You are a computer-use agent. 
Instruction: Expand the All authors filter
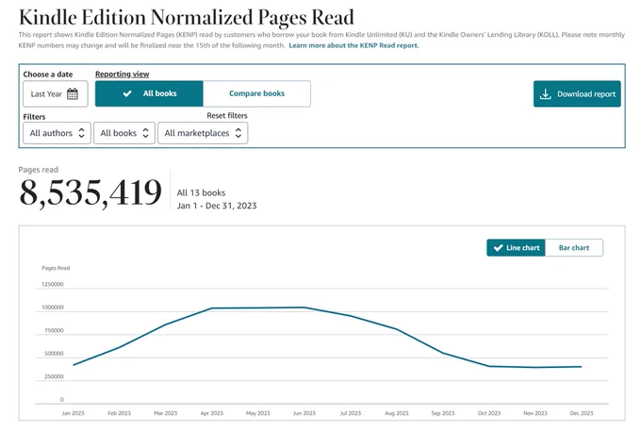click(x=57, y=133)
